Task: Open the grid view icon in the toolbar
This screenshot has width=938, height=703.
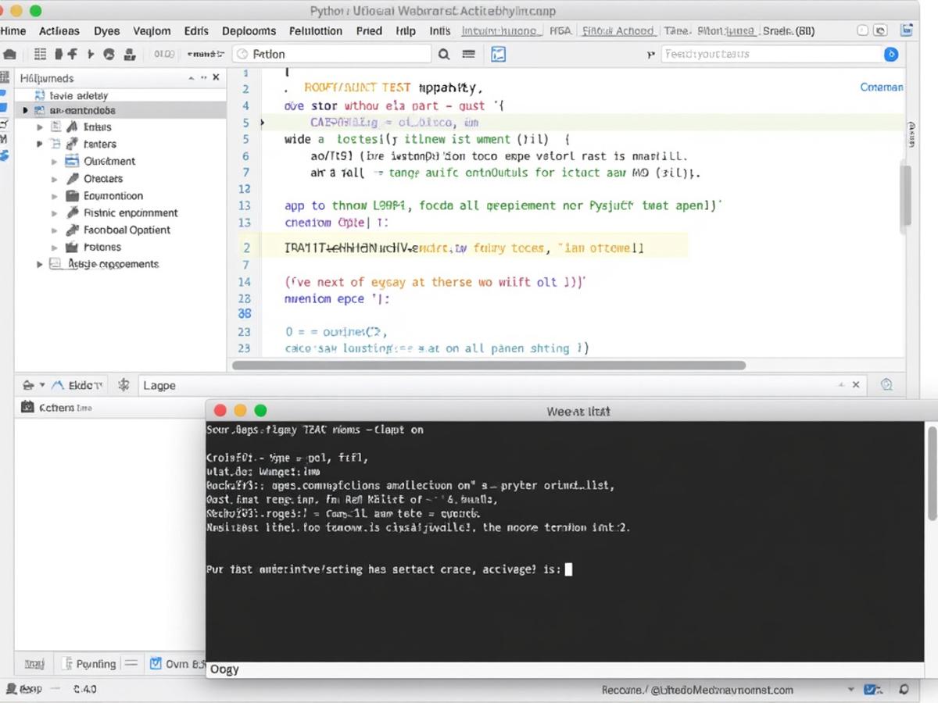Action: (39, 53)
